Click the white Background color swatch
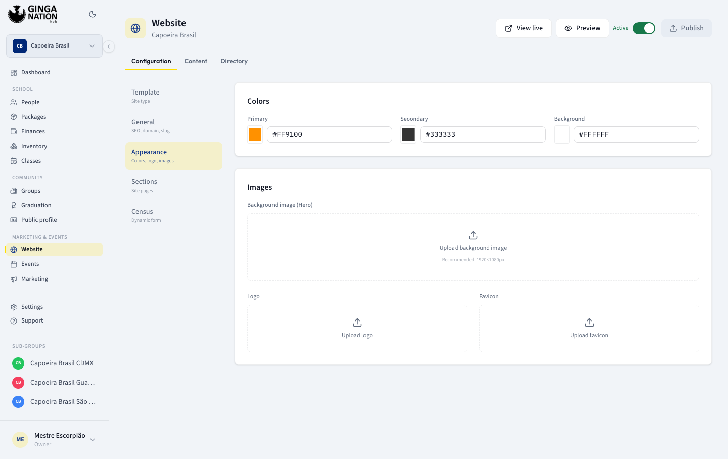 (562, 134)
